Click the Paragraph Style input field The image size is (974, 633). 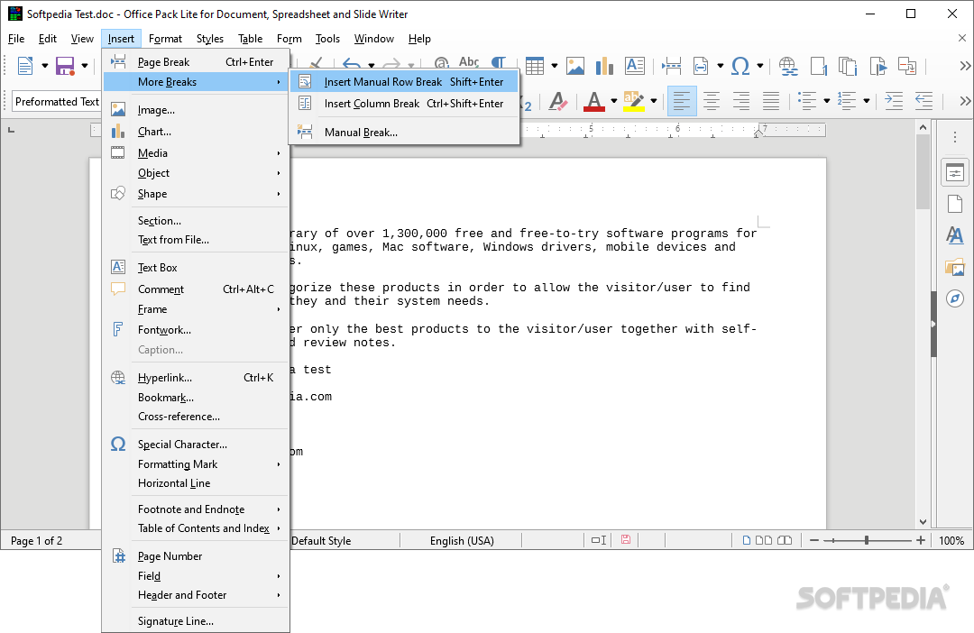point(57,101)
